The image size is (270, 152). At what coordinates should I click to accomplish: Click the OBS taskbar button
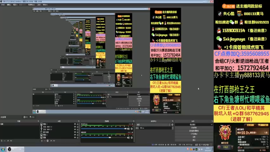pos(16,149)
